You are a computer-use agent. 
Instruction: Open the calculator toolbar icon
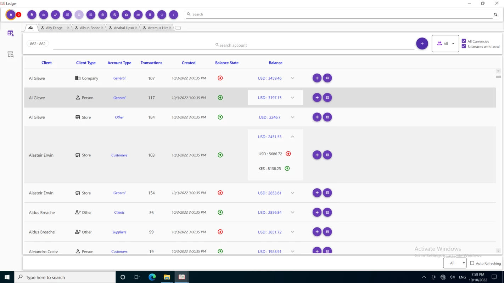[150, 15]
